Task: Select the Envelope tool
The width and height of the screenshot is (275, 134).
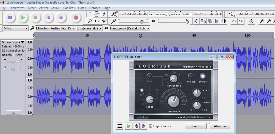Action: coord(97,14)
